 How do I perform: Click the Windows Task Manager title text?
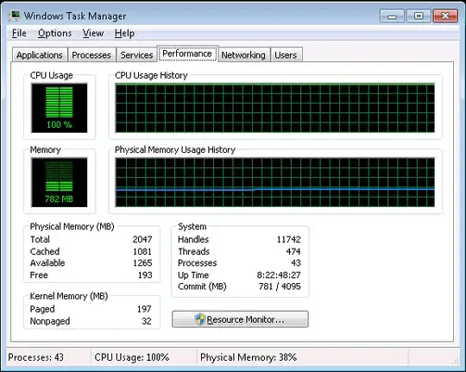click(75, 16)
